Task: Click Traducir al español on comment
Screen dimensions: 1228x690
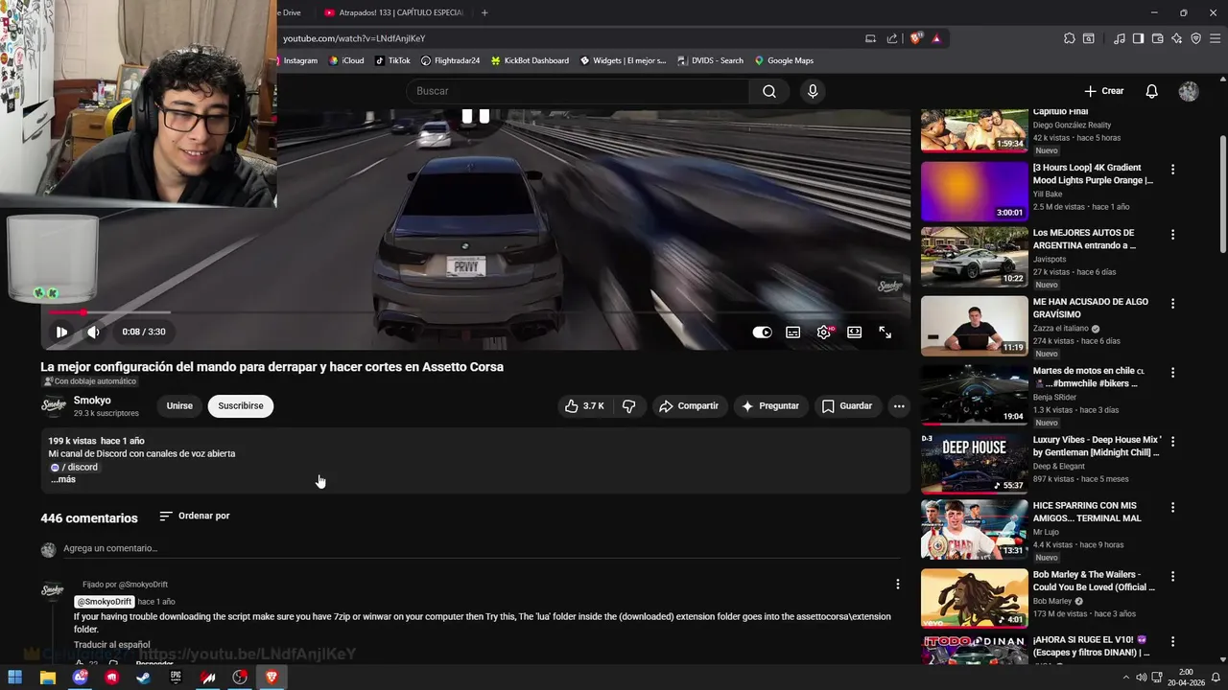Action: coord(111,645)
